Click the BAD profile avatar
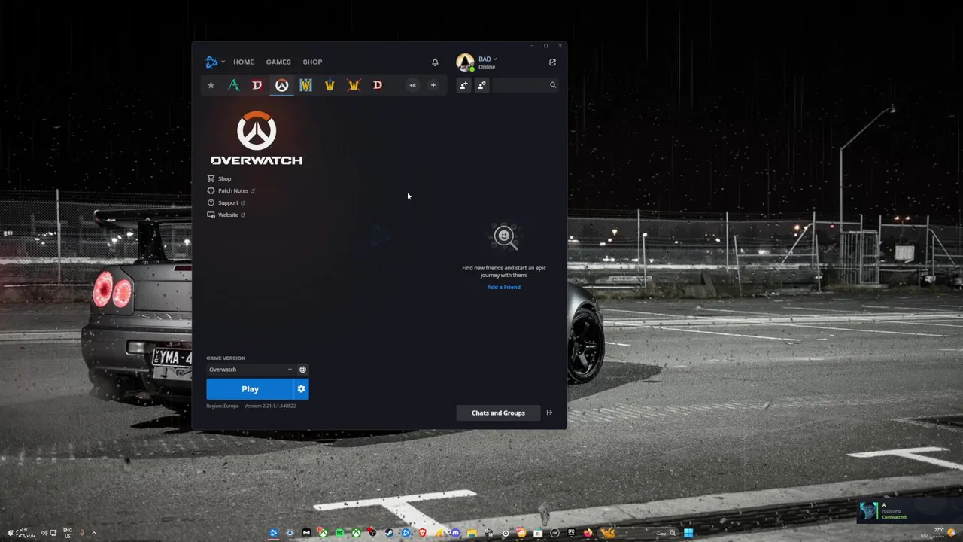This screenshot has width=963, height=542. coord(465,62)
